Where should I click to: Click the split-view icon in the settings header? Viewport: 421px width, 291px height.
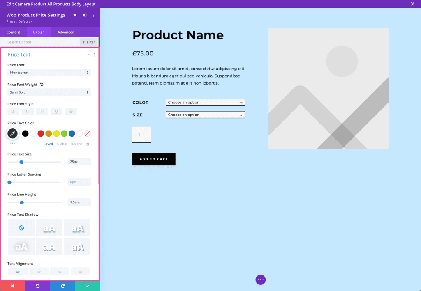coord(84,15)
